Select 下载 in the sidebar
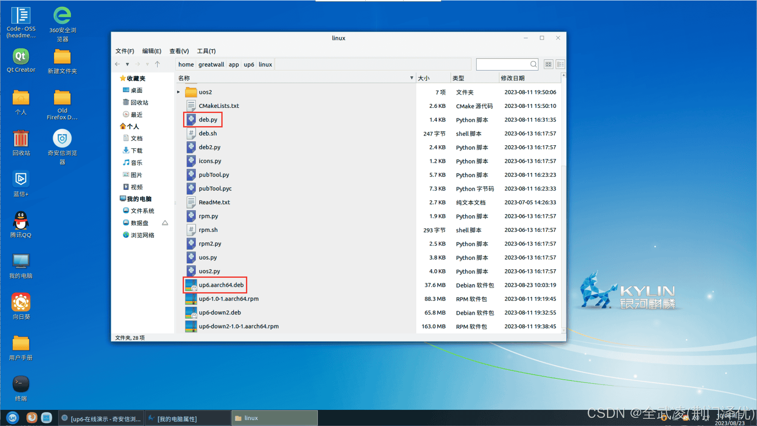This screenshot has width=757, height=426. pyautogui.click(x=136, y=150)
